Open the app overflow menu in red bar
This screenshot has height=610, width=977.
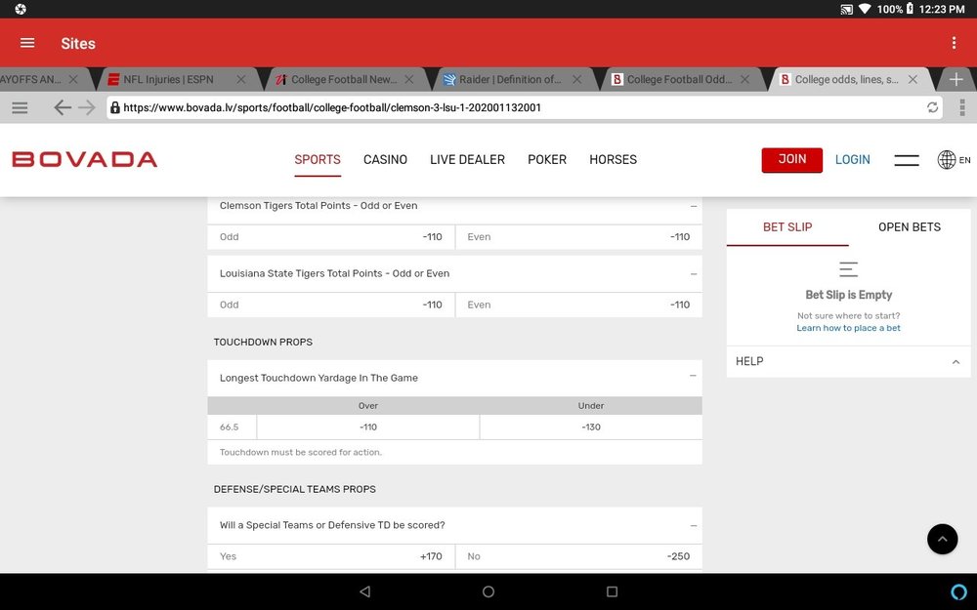coord(954,43)
